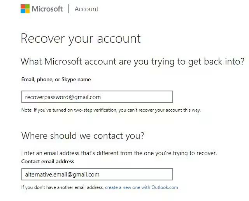Click the red square of Microsoft logo
Screen dimensions: 249x201
pos(23,7)
